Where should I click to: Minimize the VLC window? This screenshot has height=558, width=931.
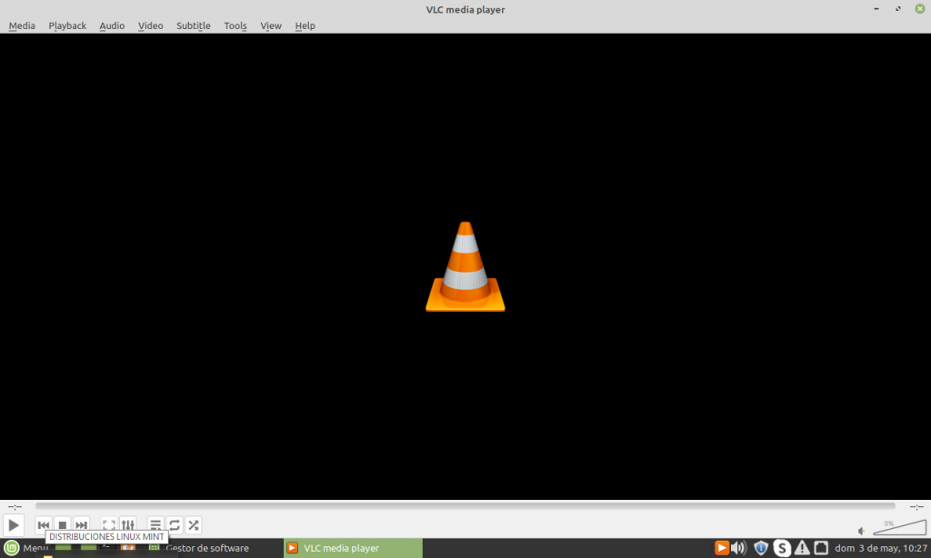(x=876, y=9)
